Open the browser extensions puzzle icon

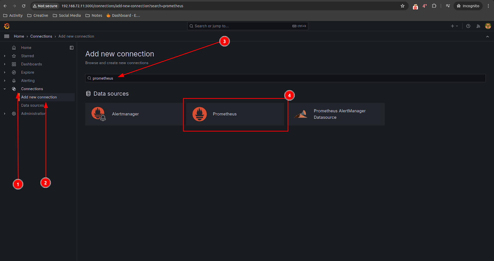pyautogui.click(x=434, y=6)
